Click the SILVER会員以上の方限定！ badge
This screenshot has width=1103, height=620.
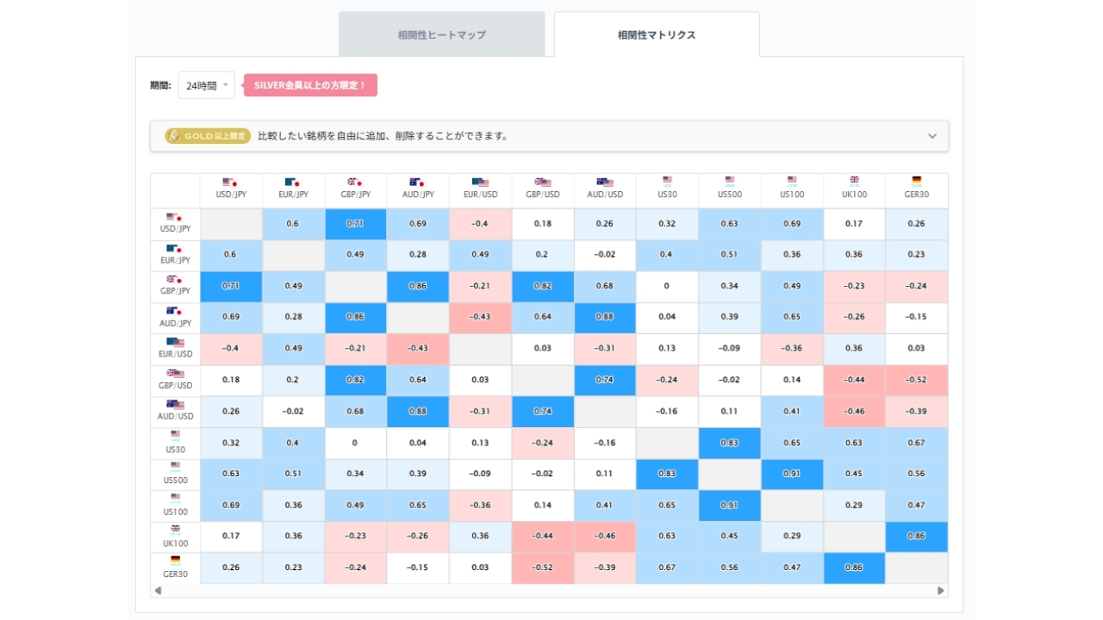(310, 85)
